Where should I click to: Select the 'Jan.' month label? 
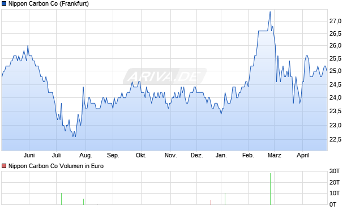(221, 155)
